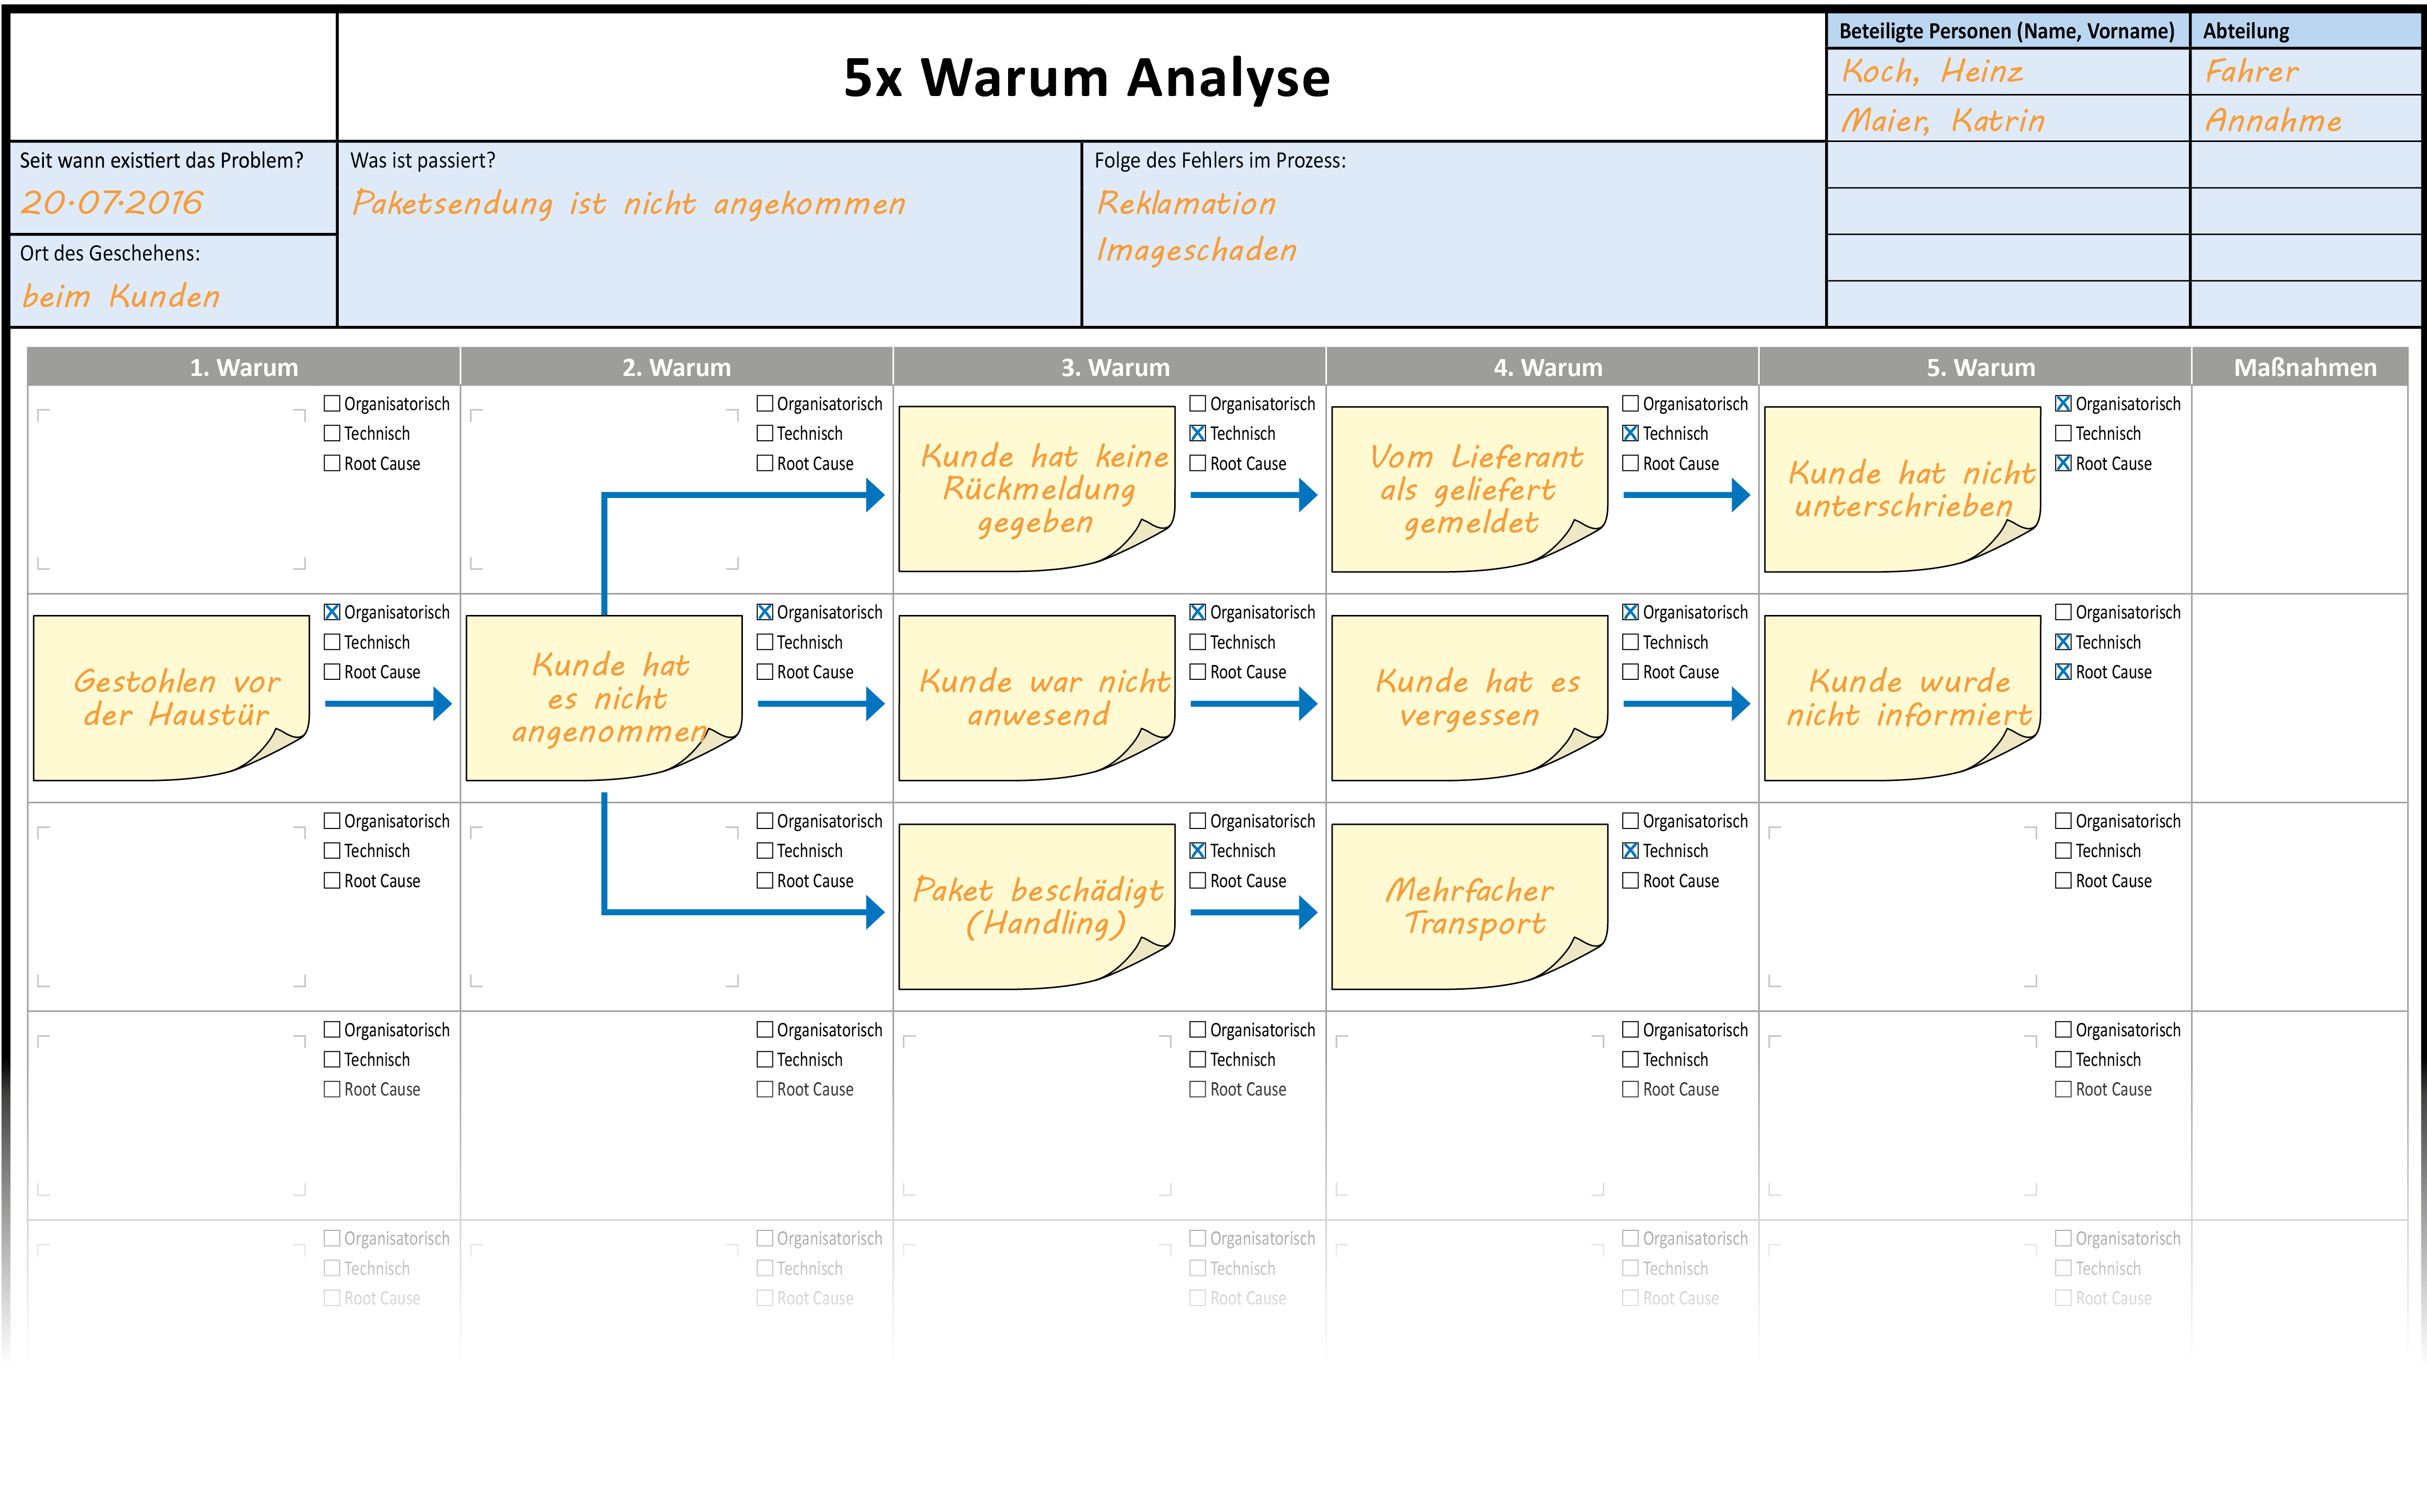Uncheck Organisatorisch beside 'Kunde hat es nicht angenommen'
Viewport: 2427px width, 1496px height.
(765, 612)
